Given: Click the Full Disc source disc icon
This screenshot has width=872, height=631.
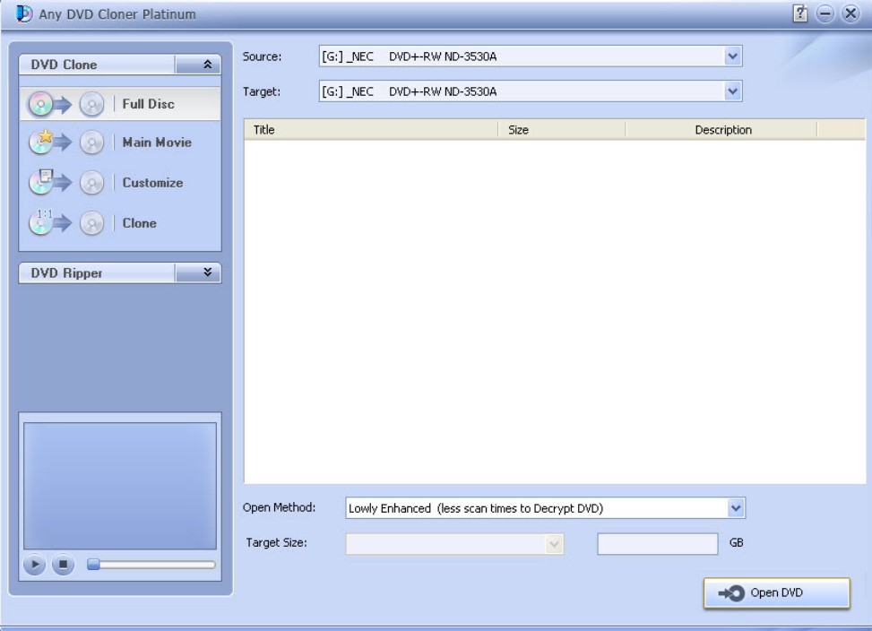Looking at the screenshot, I should 40,104.
